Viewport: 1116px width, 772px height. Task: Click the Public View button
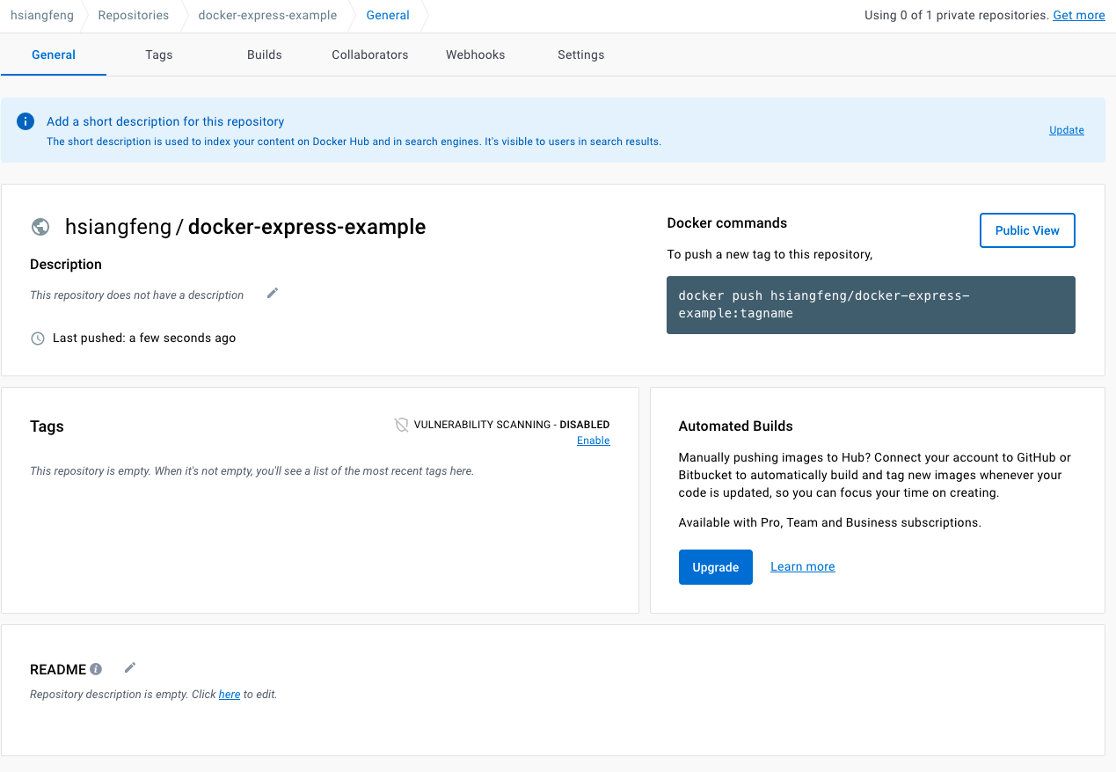click(x=1026, y=230)
